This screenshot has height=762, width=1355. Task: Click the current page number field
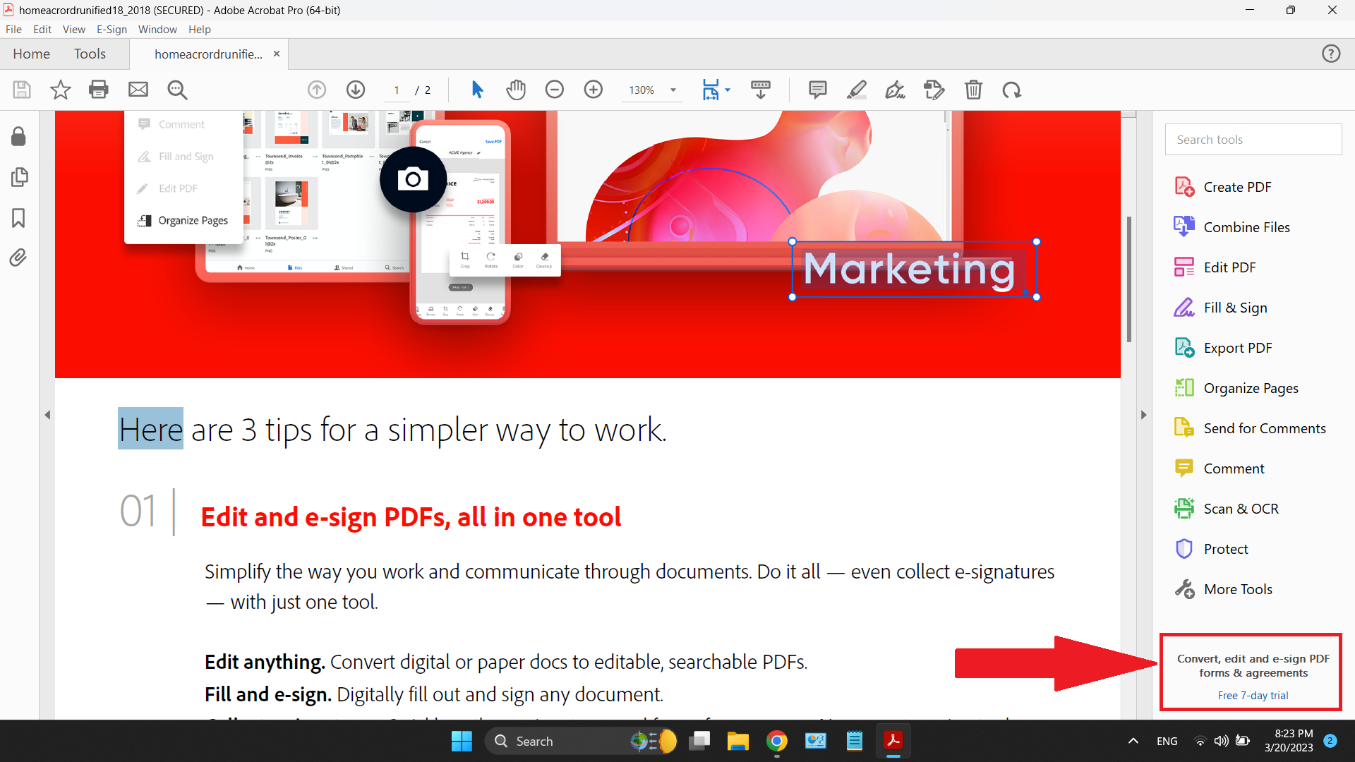tap(397, 90)
